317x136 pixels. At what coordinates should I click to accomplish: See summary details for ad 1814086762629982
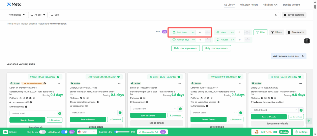[277, 123]
